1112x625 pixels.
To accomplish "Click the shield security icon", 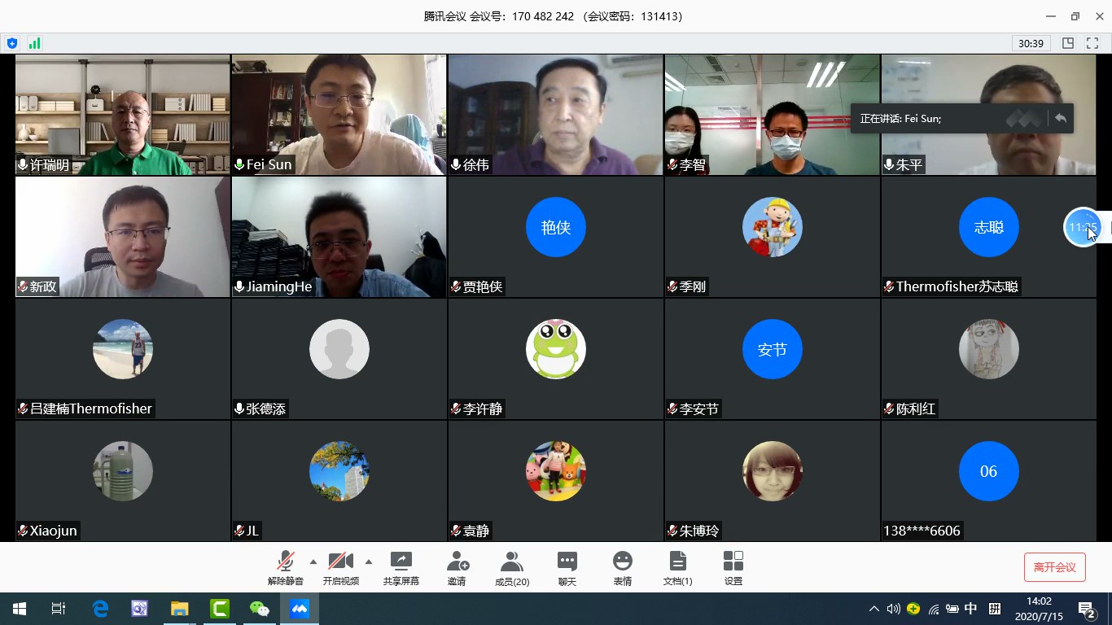I will (x=11, y=43).
